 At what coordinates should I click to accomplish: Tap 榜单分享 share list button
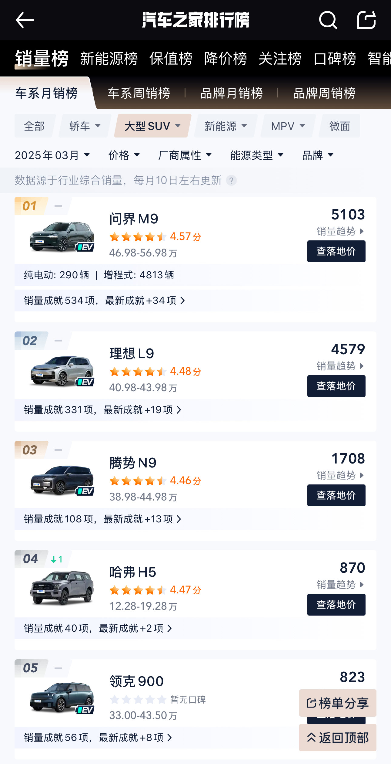click(x=338, y=703)
